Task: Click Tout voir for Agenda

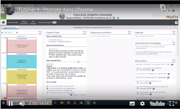Action: coord(174,33)
